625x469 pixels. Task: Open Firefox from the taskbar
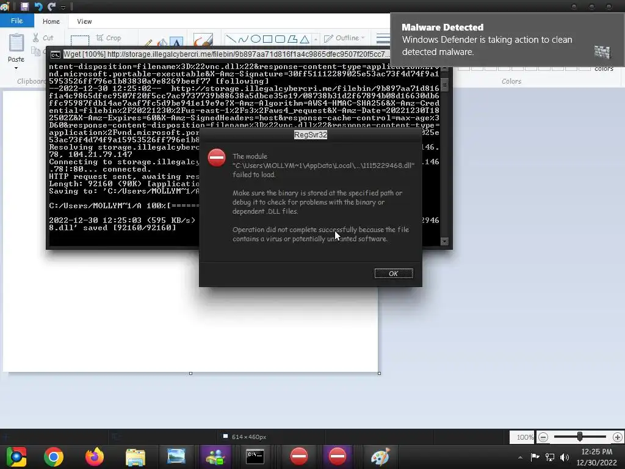pos(95,457)
